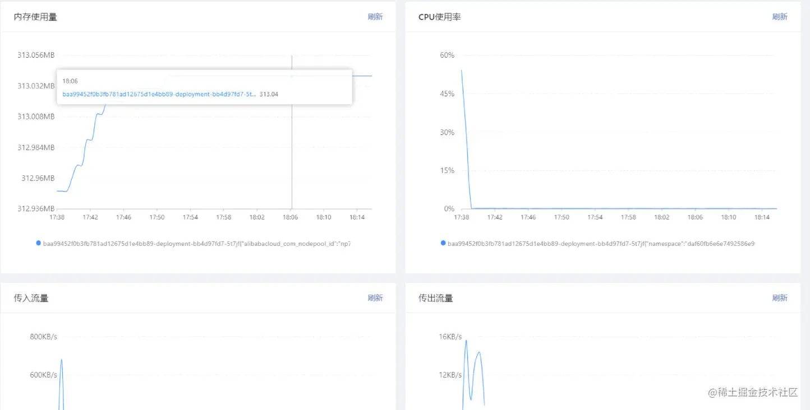Viewport: 810px width, 410px height.
Task: Click 18:14 time tick on memory chart
Action: [357, 217]
